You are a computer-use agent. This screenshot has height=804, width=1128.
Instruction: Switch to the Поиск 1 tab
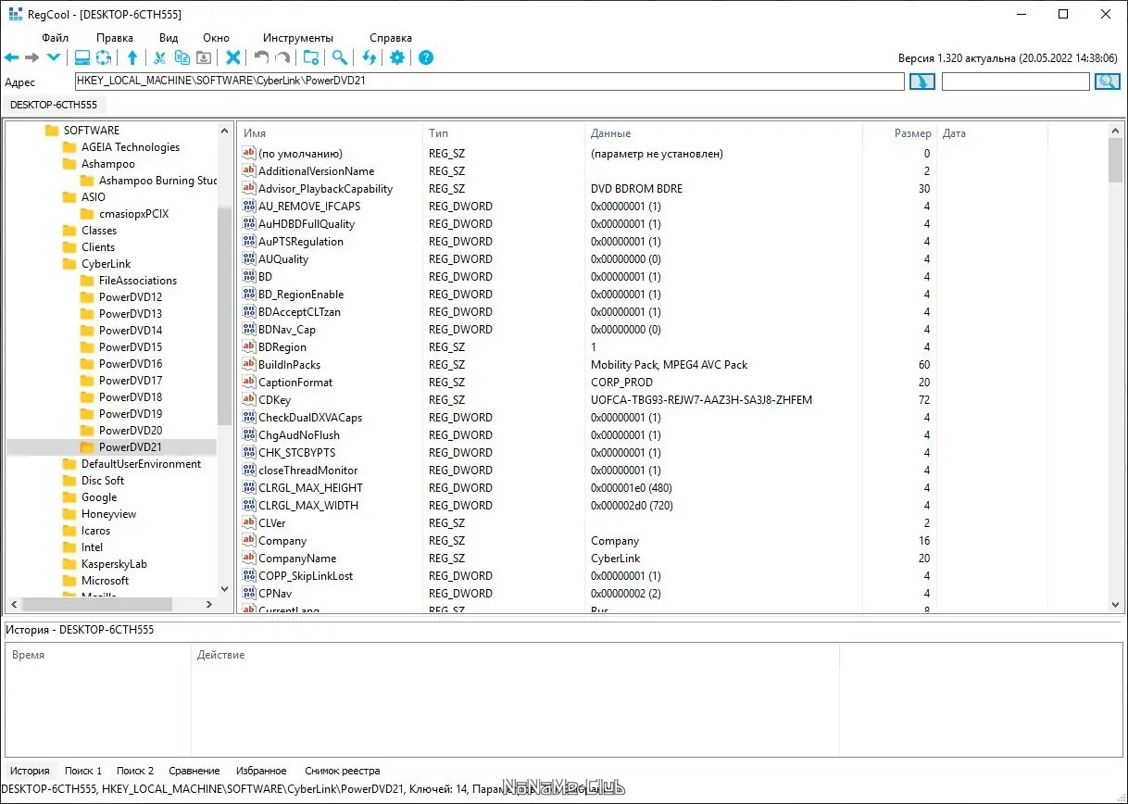coord(83,771)
